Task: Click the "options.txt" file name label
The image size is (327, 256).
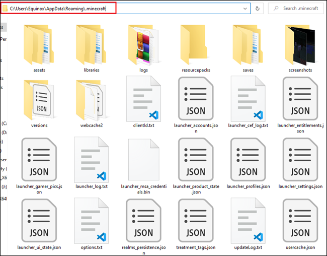Action: click(x=92, y=247)
